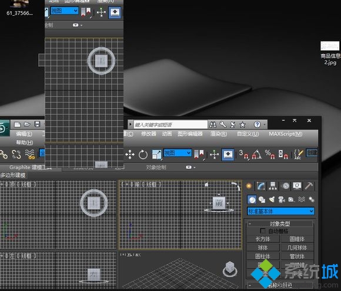Viewport: 341px width, 291px height.
Task: Expand the arrow next to help icon
Action: coord(265,124)
